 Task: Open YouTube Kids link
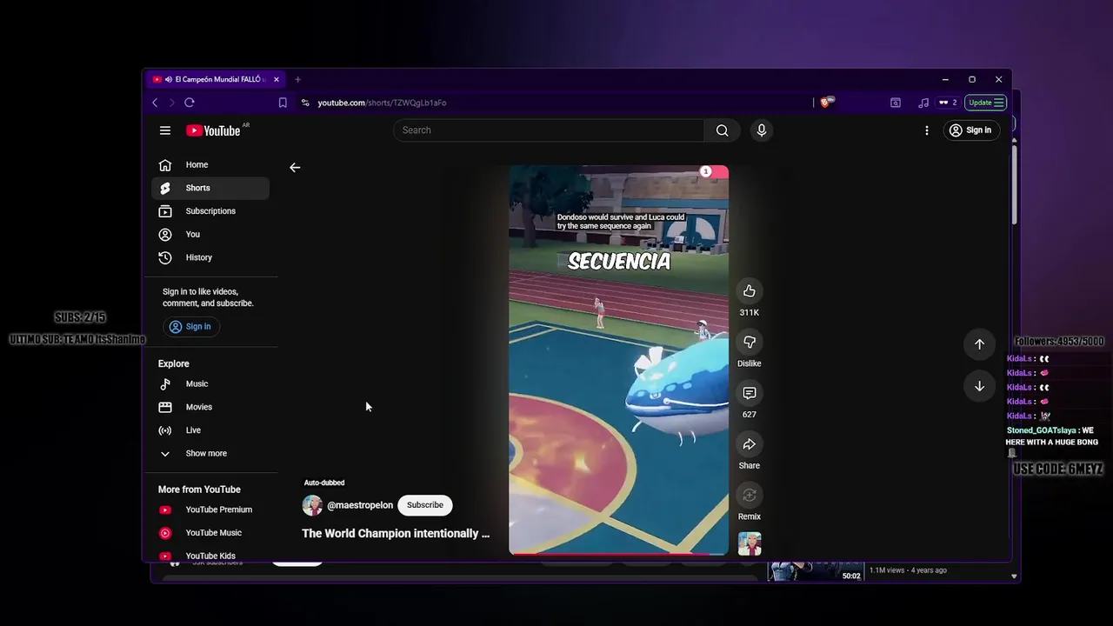coord(210,556)
